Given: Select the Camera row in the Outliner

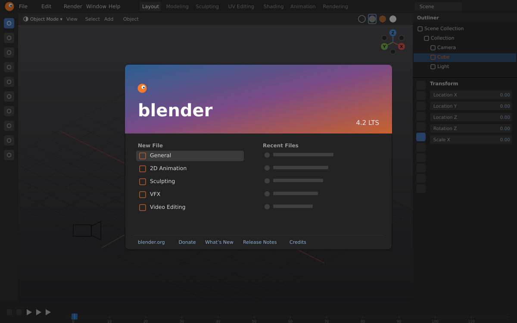Looking at the screenshot, I should (465, 48).
